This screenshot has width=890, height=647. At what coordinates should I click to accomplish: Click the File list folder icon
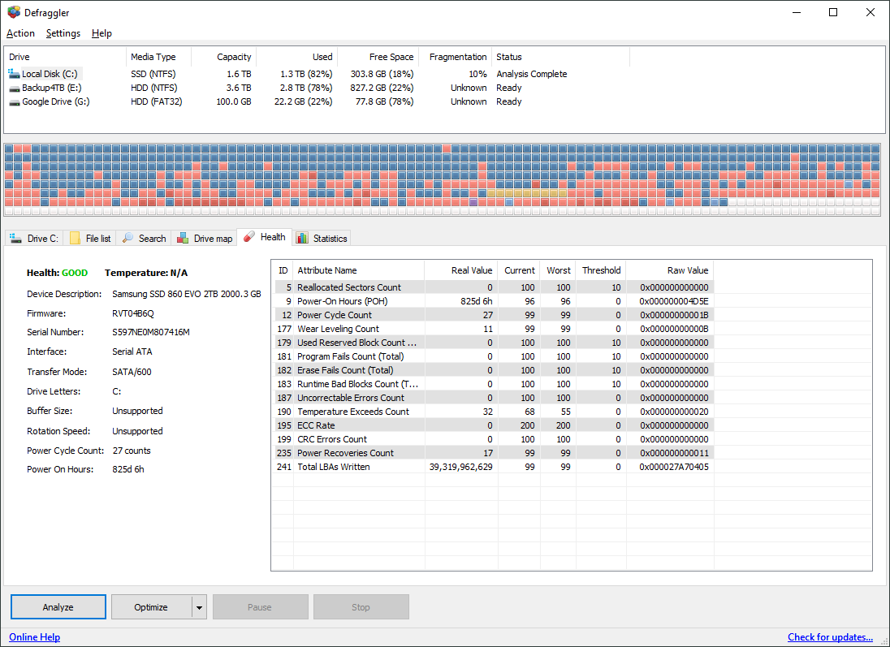[75, 239]
